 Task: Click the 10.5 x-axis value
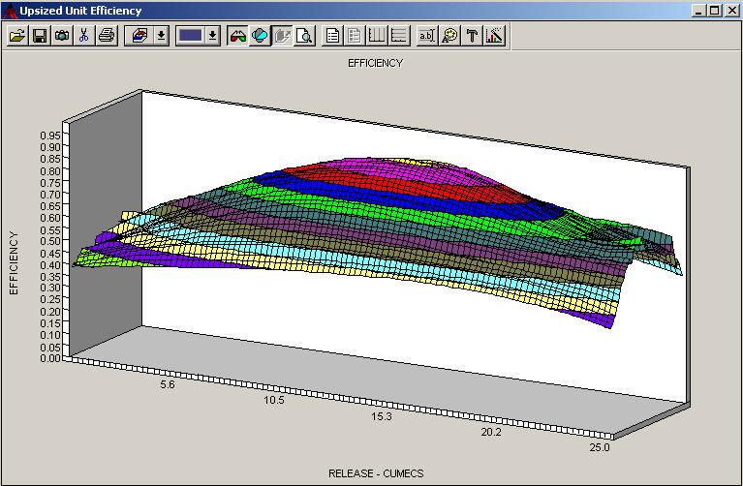pyautogui.click(x=274, y=400)
